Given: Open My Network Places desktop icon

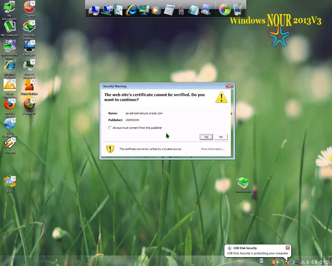Looking at the screenshot, I should 10,49.
